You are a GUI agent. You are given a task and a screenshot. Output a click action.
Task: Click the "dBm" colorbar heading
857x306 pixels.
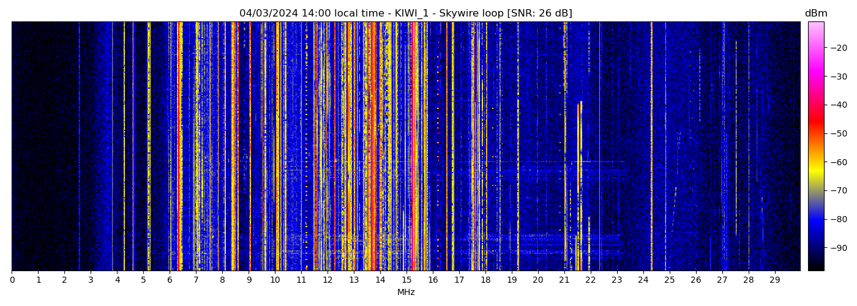tap(815, 13)
